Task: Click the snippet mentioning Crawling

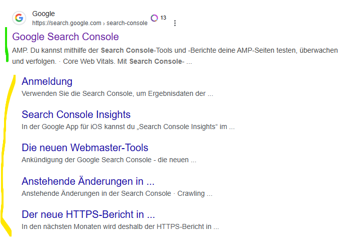Action: [117, 193]
